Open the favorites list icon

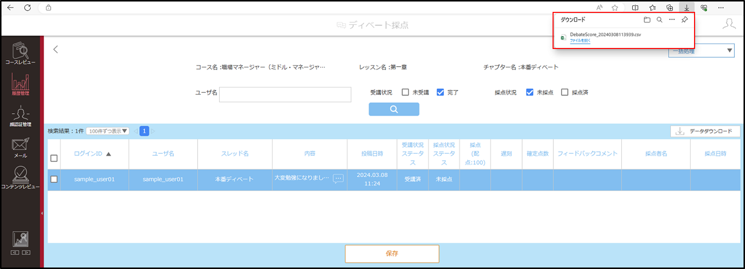click(652, 7)
